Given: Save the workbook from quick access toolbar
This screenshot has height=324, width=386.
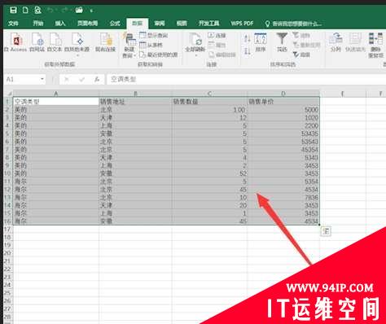Looking at the screenshot, I should [x=13, y=11].
